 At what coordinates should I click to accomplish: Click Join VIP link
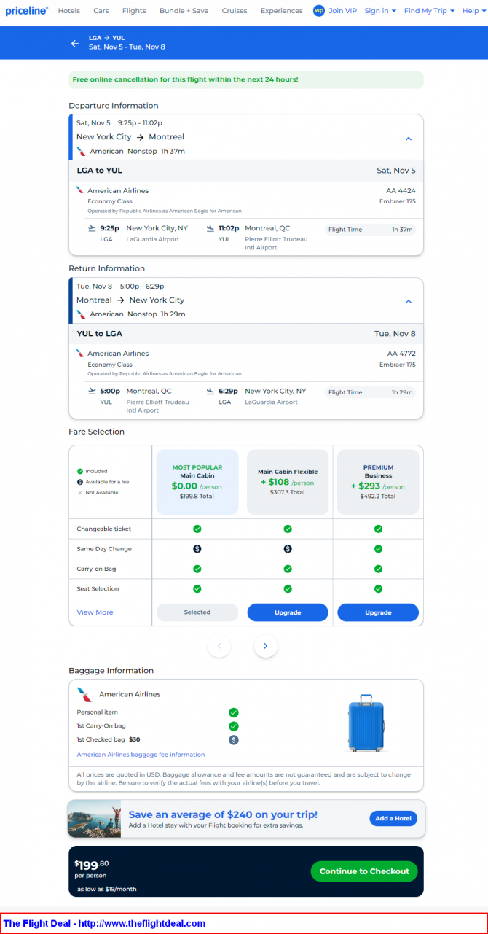tap(342, 11)
